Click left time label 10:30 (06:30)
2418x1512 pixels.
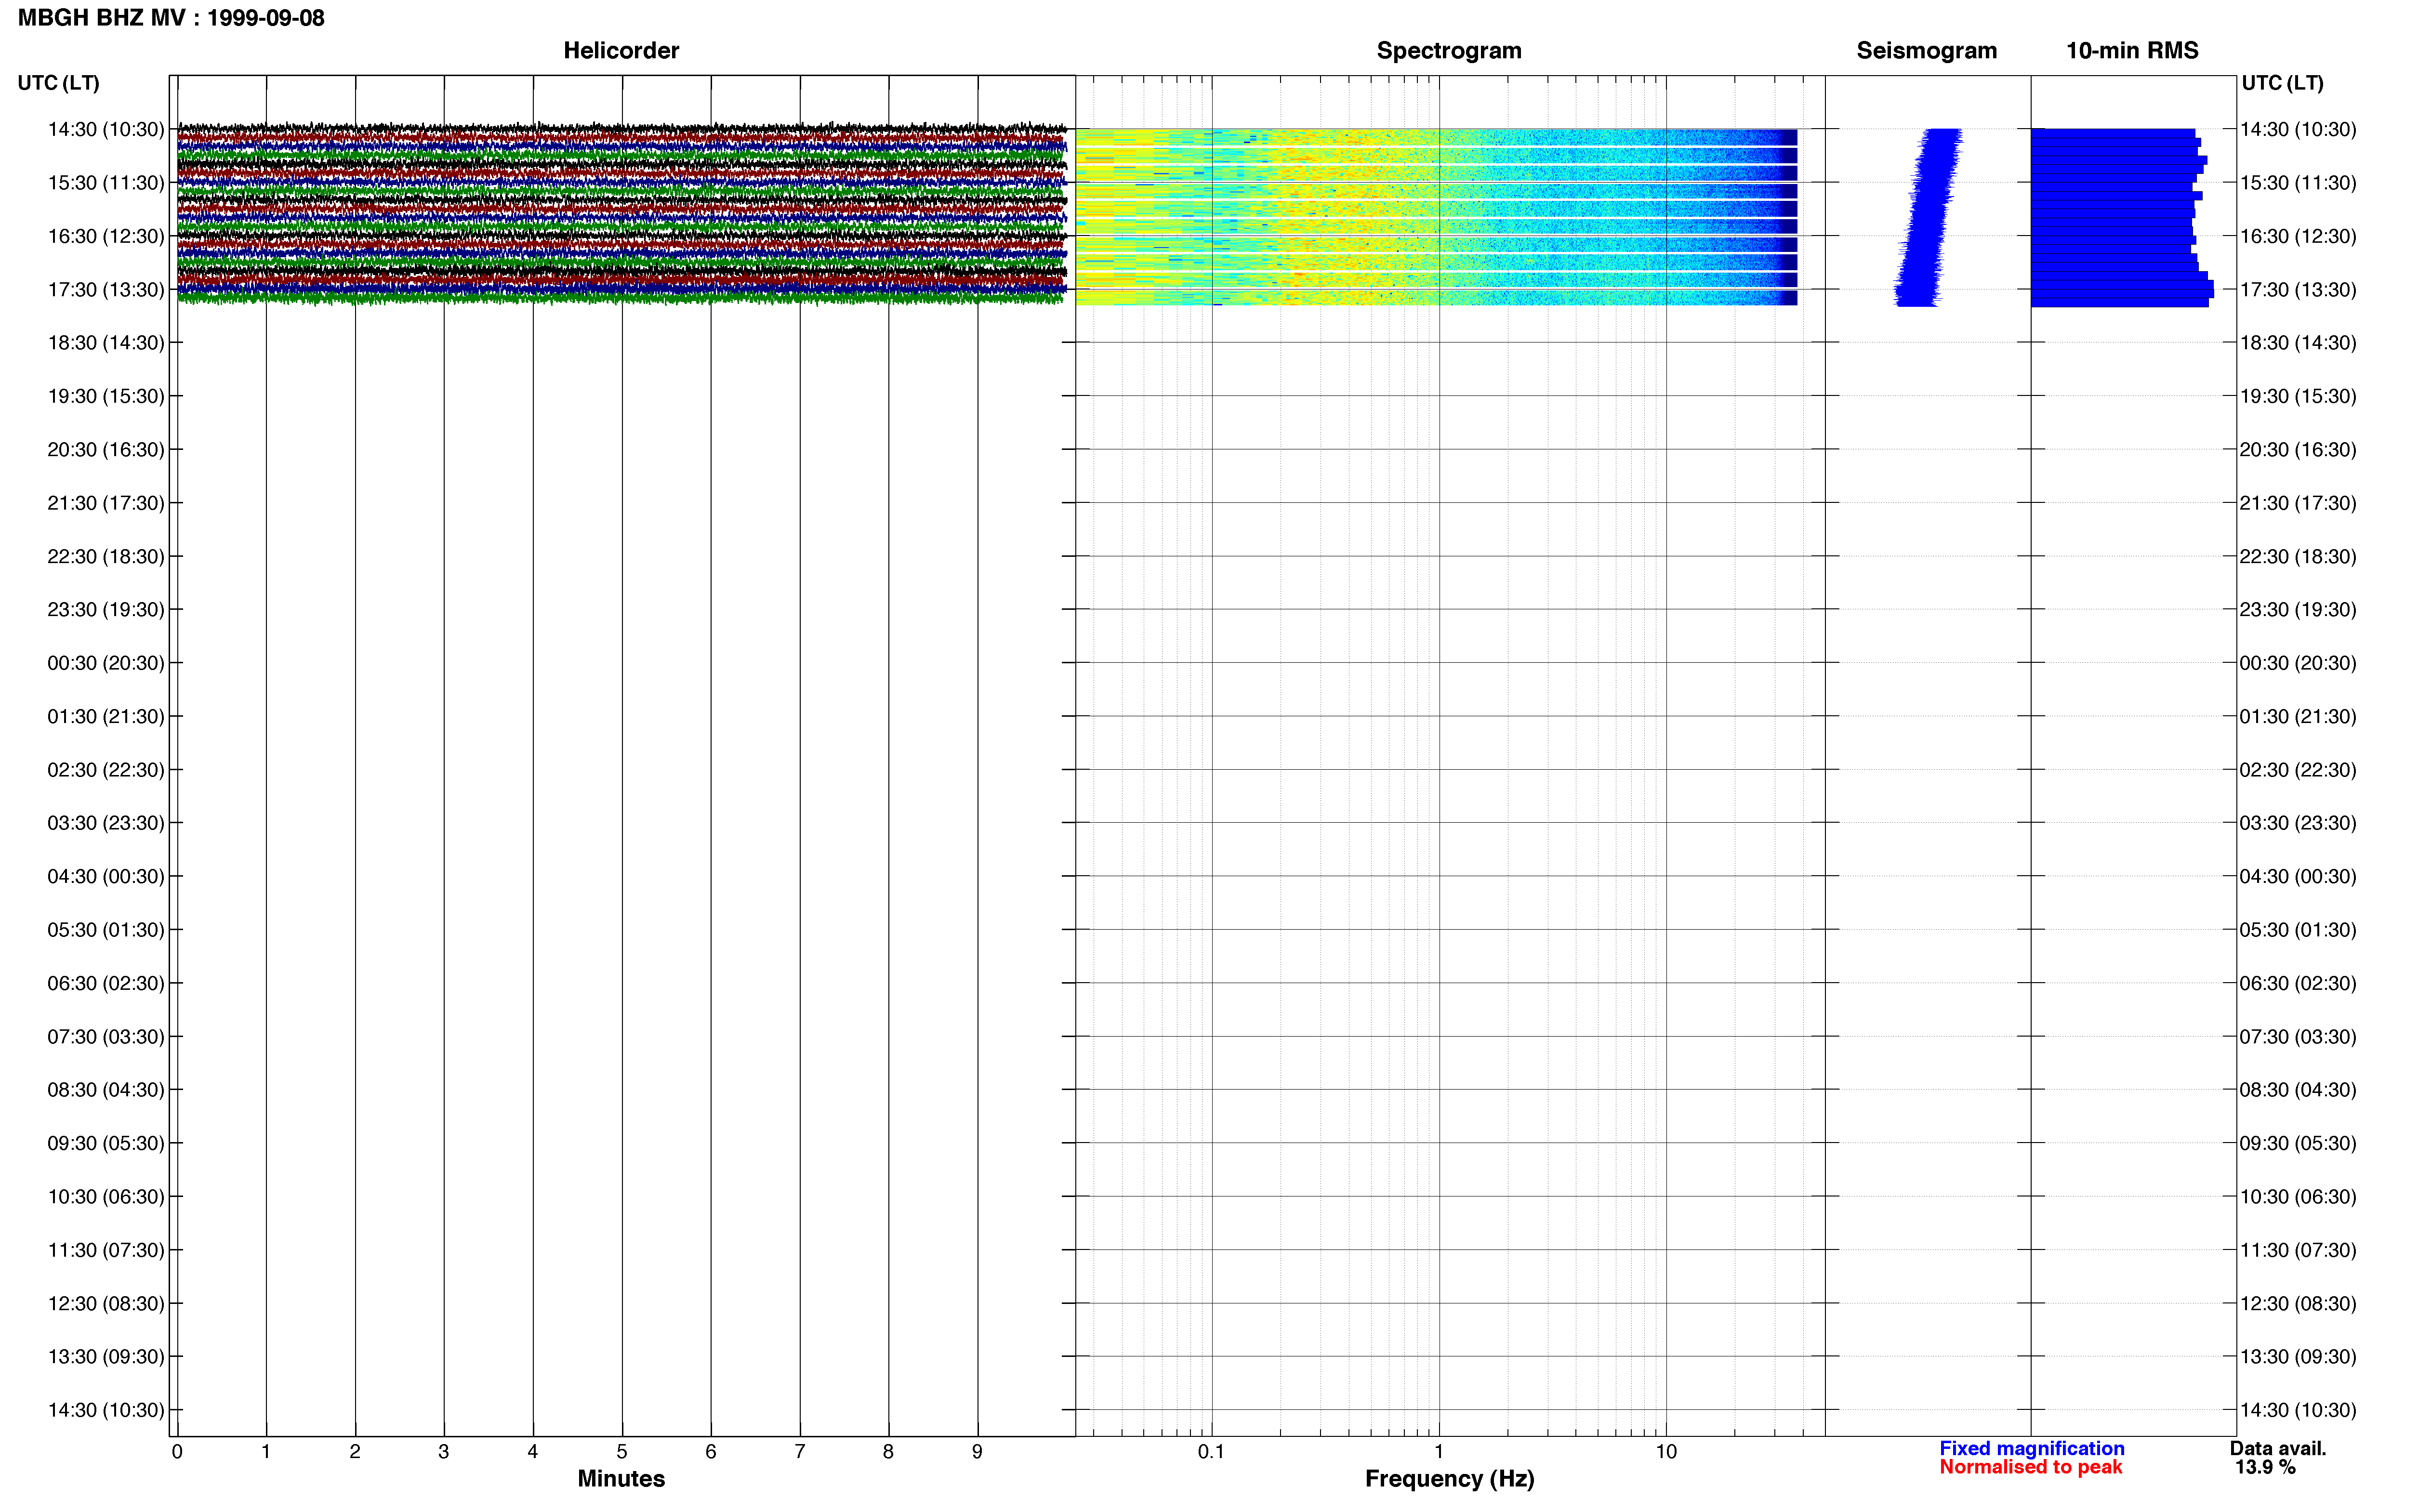click(106, 1197)
